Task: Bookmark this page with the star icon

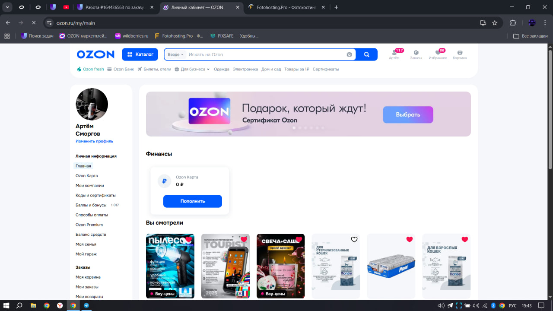Action: tap(495, 22)
